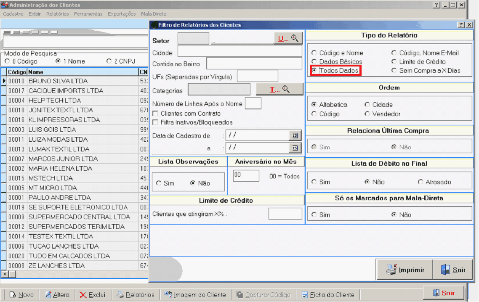Click the Novo button in bottom toolbar
479x302 pixels.
(x=21, y=294)
